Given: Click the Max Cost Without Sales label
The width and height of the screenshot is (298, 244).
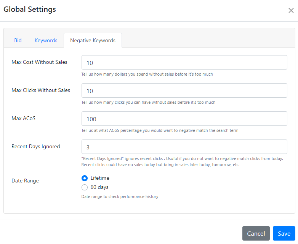Looking at the screenshot, I should [x=39, y=62].
